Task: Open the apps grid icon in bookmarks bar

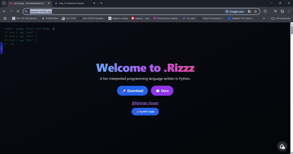Action: pyautogui.click(x=5, y=18)
